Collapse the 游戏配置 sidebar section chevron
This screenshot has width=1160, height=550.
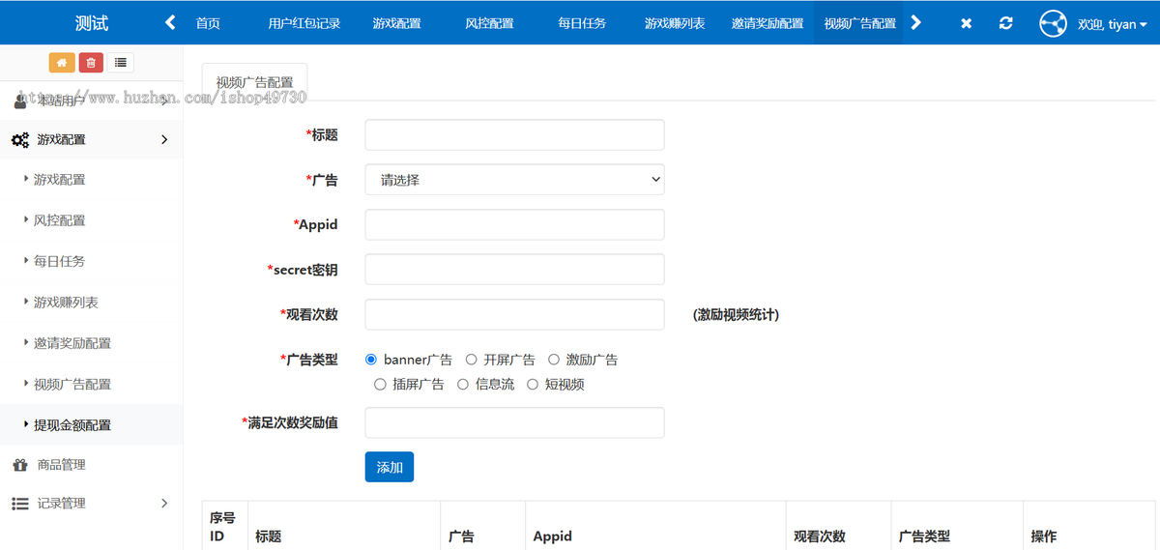pos(164,140)
